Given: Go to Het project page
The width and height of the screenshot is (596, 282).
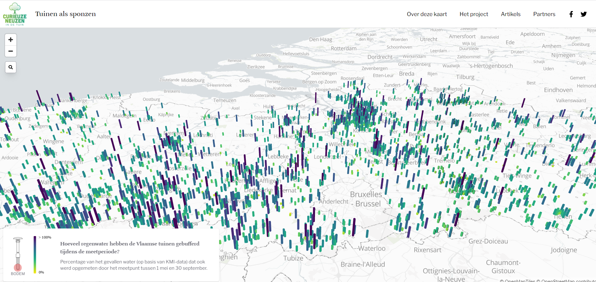Looking at the screenshot, I should (474, 14).
